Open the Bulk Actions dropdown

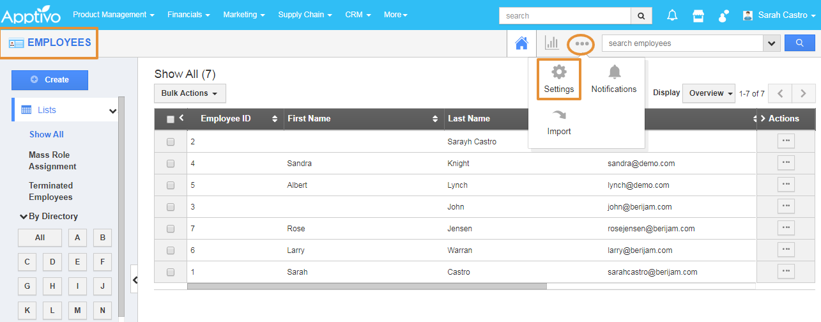[190, 93]
